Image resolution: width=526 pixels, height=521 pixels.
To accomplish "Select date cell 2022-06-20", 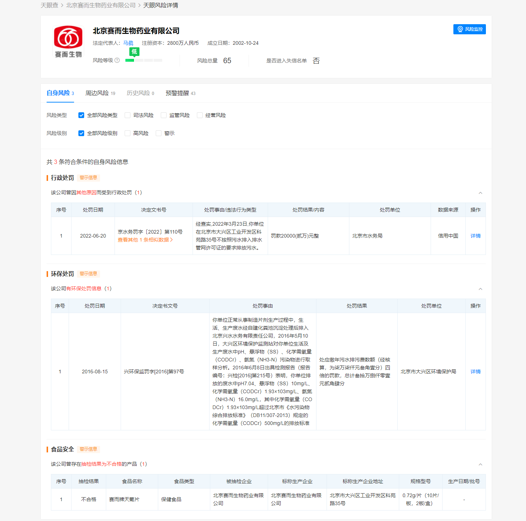I will [x=93, y=236].
